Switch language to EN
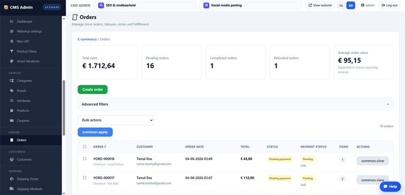The width and height of the screenshot is (405, 195). [x=351, y=5]
